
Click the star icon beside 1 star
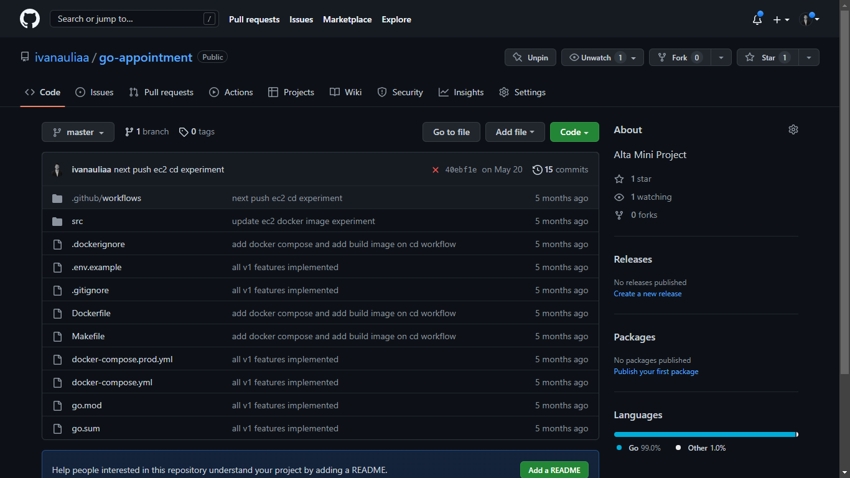[619, 179]
